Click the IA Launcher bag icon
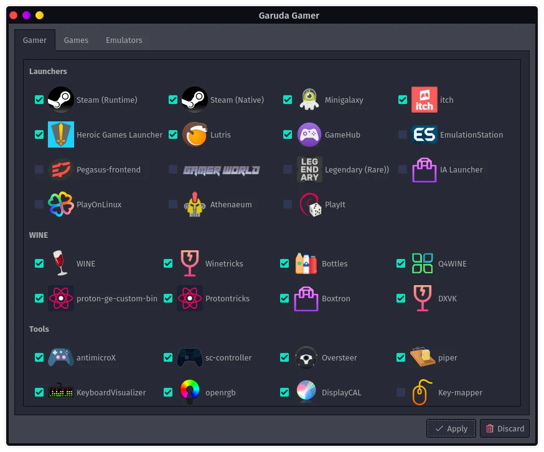This screenshot has height=452, width=544. (424, 169)
